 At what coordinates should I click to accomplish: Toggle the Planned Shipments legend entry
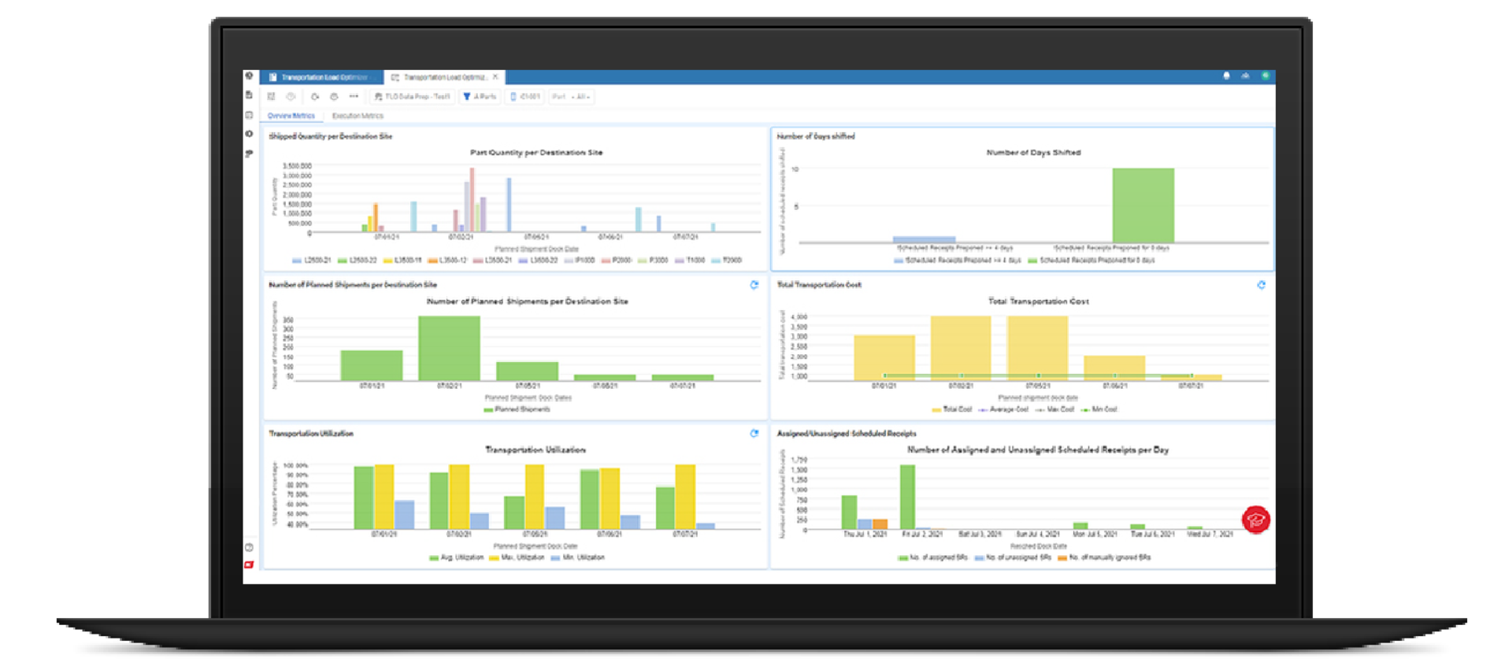(517, 409)
